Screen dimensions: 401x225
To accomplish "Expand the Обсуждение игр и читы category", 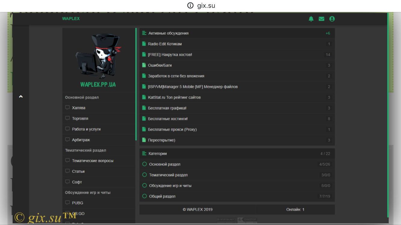I will point(170,186).
